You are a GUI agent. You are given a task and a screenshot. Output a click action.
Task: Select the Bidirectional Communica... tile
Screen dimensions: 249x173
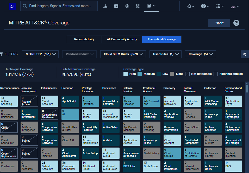point(233,127)
